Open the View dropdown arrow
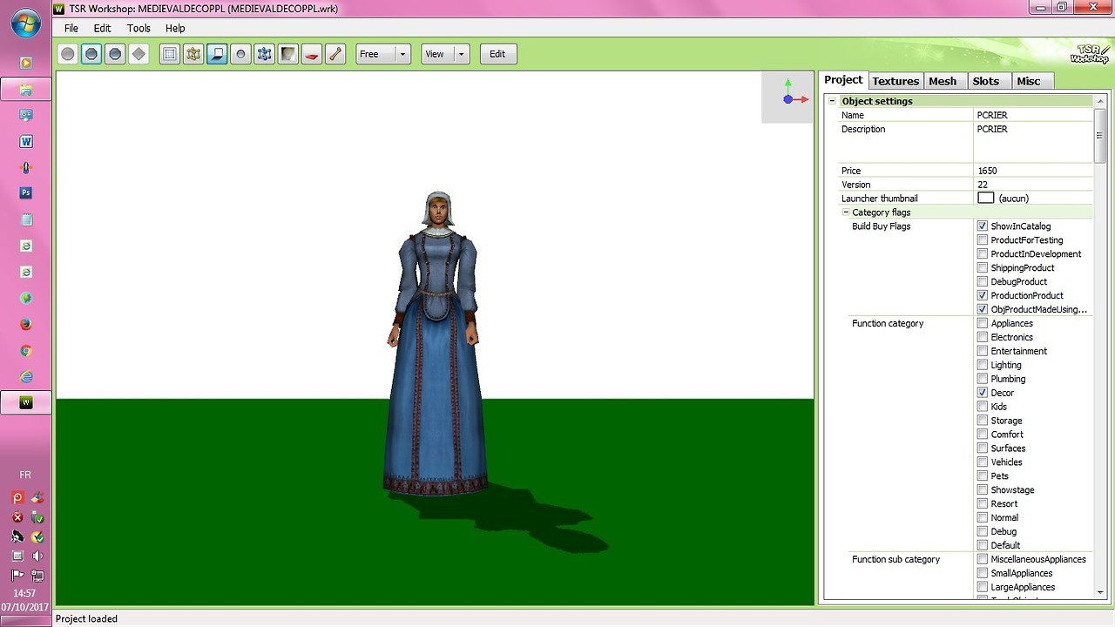 pos(461,54)
